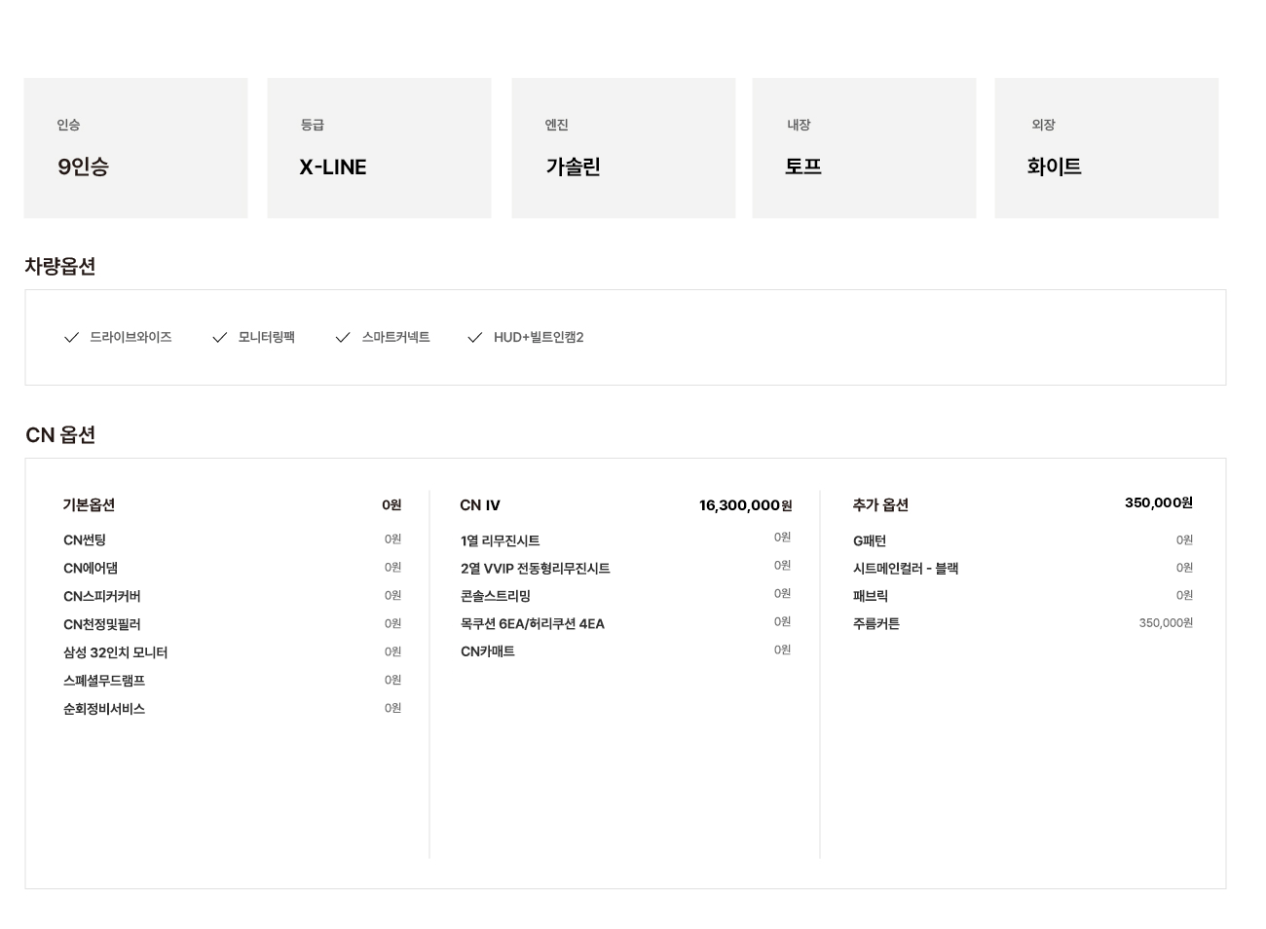This screenshot has width=1266, height=929.
Task: Click the CN썬팅 option row
Action: point(232,539)
